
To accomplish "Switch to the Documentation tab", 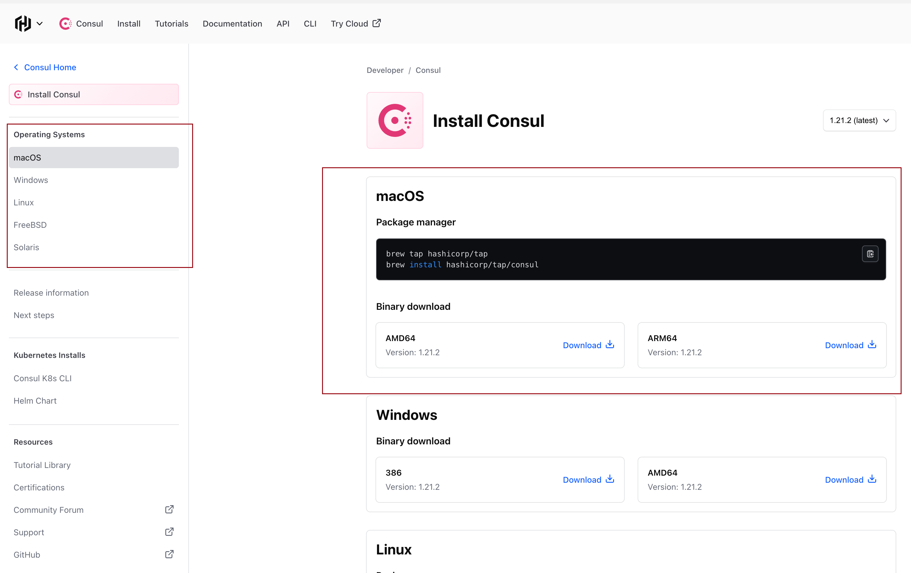I will [232, 23].
